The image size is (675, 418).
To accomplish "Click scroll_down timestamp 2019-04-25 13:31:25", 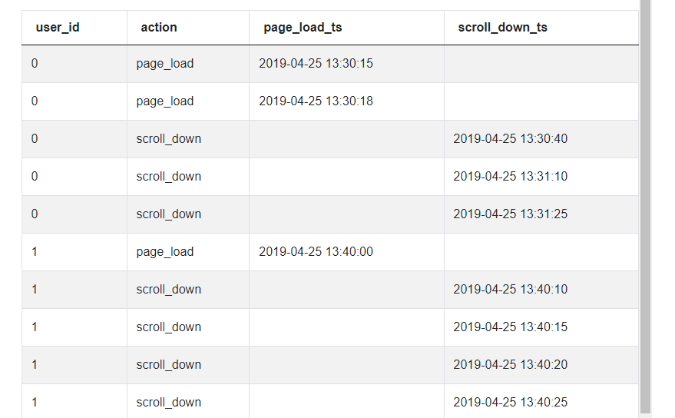I will coord(510,214).
